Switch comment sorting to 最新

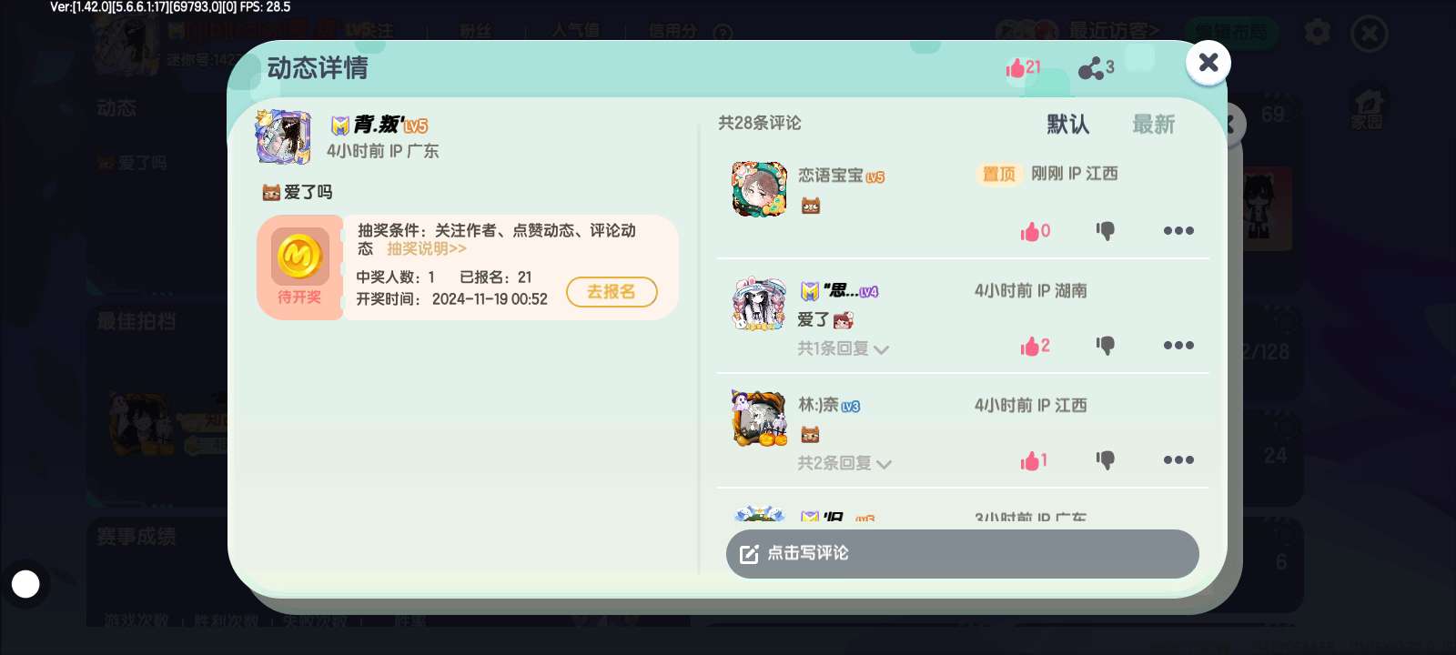click(1153, 124)
